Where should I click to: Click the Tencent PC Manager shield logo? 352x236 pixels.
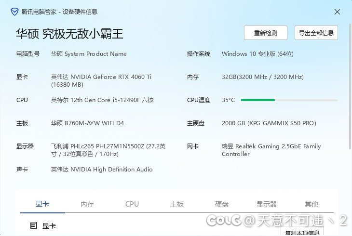[14, 12]
